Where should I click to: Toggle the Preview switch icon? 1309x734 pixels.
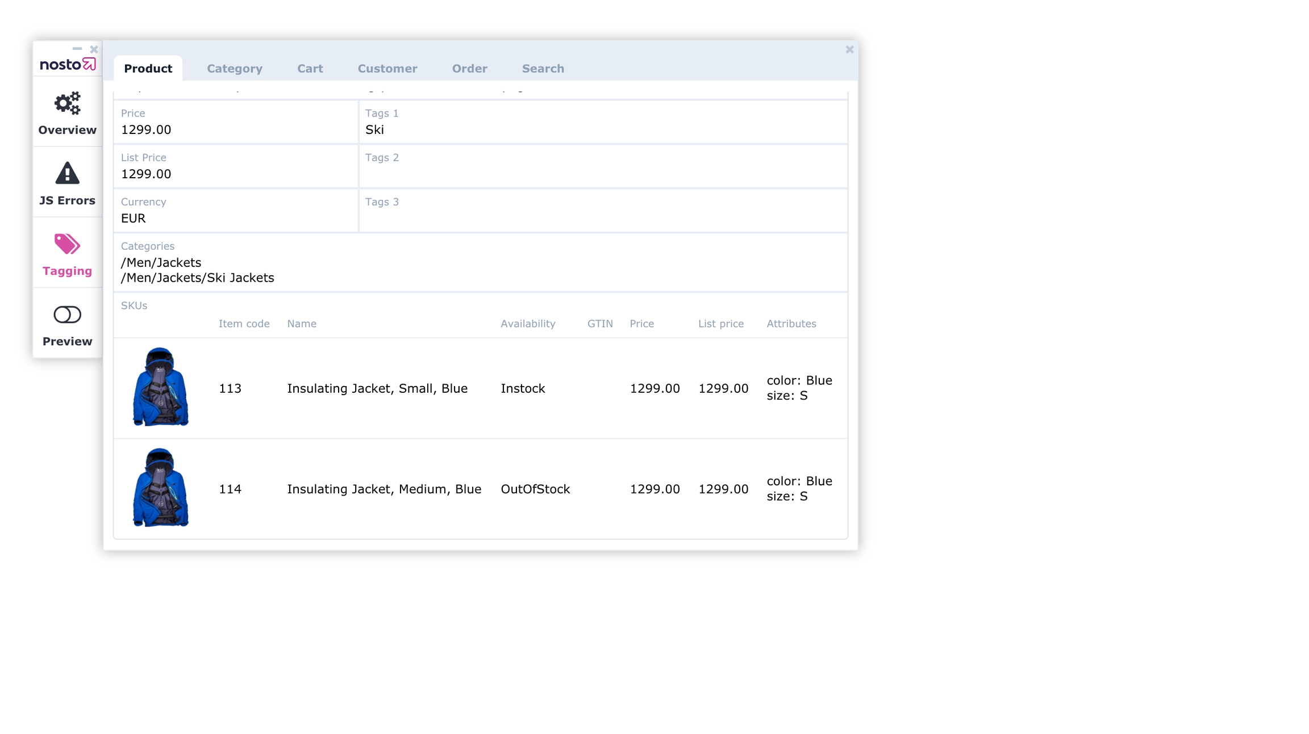point(67,314)
